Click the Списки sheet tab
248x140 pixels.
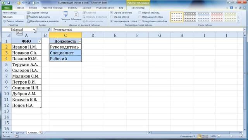point(33,133)
